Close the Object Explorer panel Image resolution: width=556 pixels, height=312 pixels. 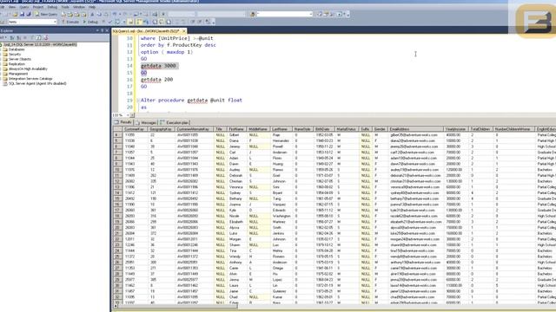(x=107, y=31)
